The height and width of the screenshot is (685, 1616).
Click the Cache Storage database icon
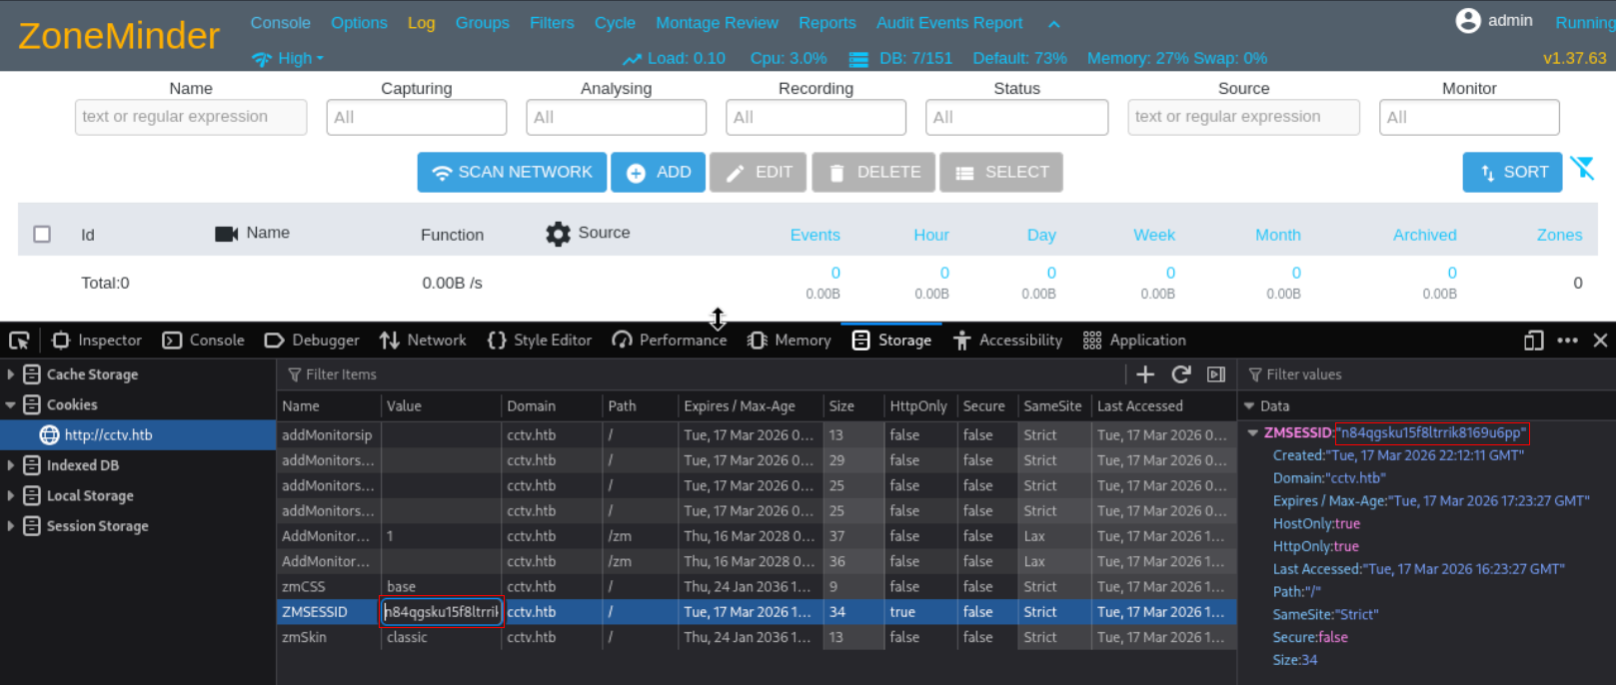tap(32, 374)
